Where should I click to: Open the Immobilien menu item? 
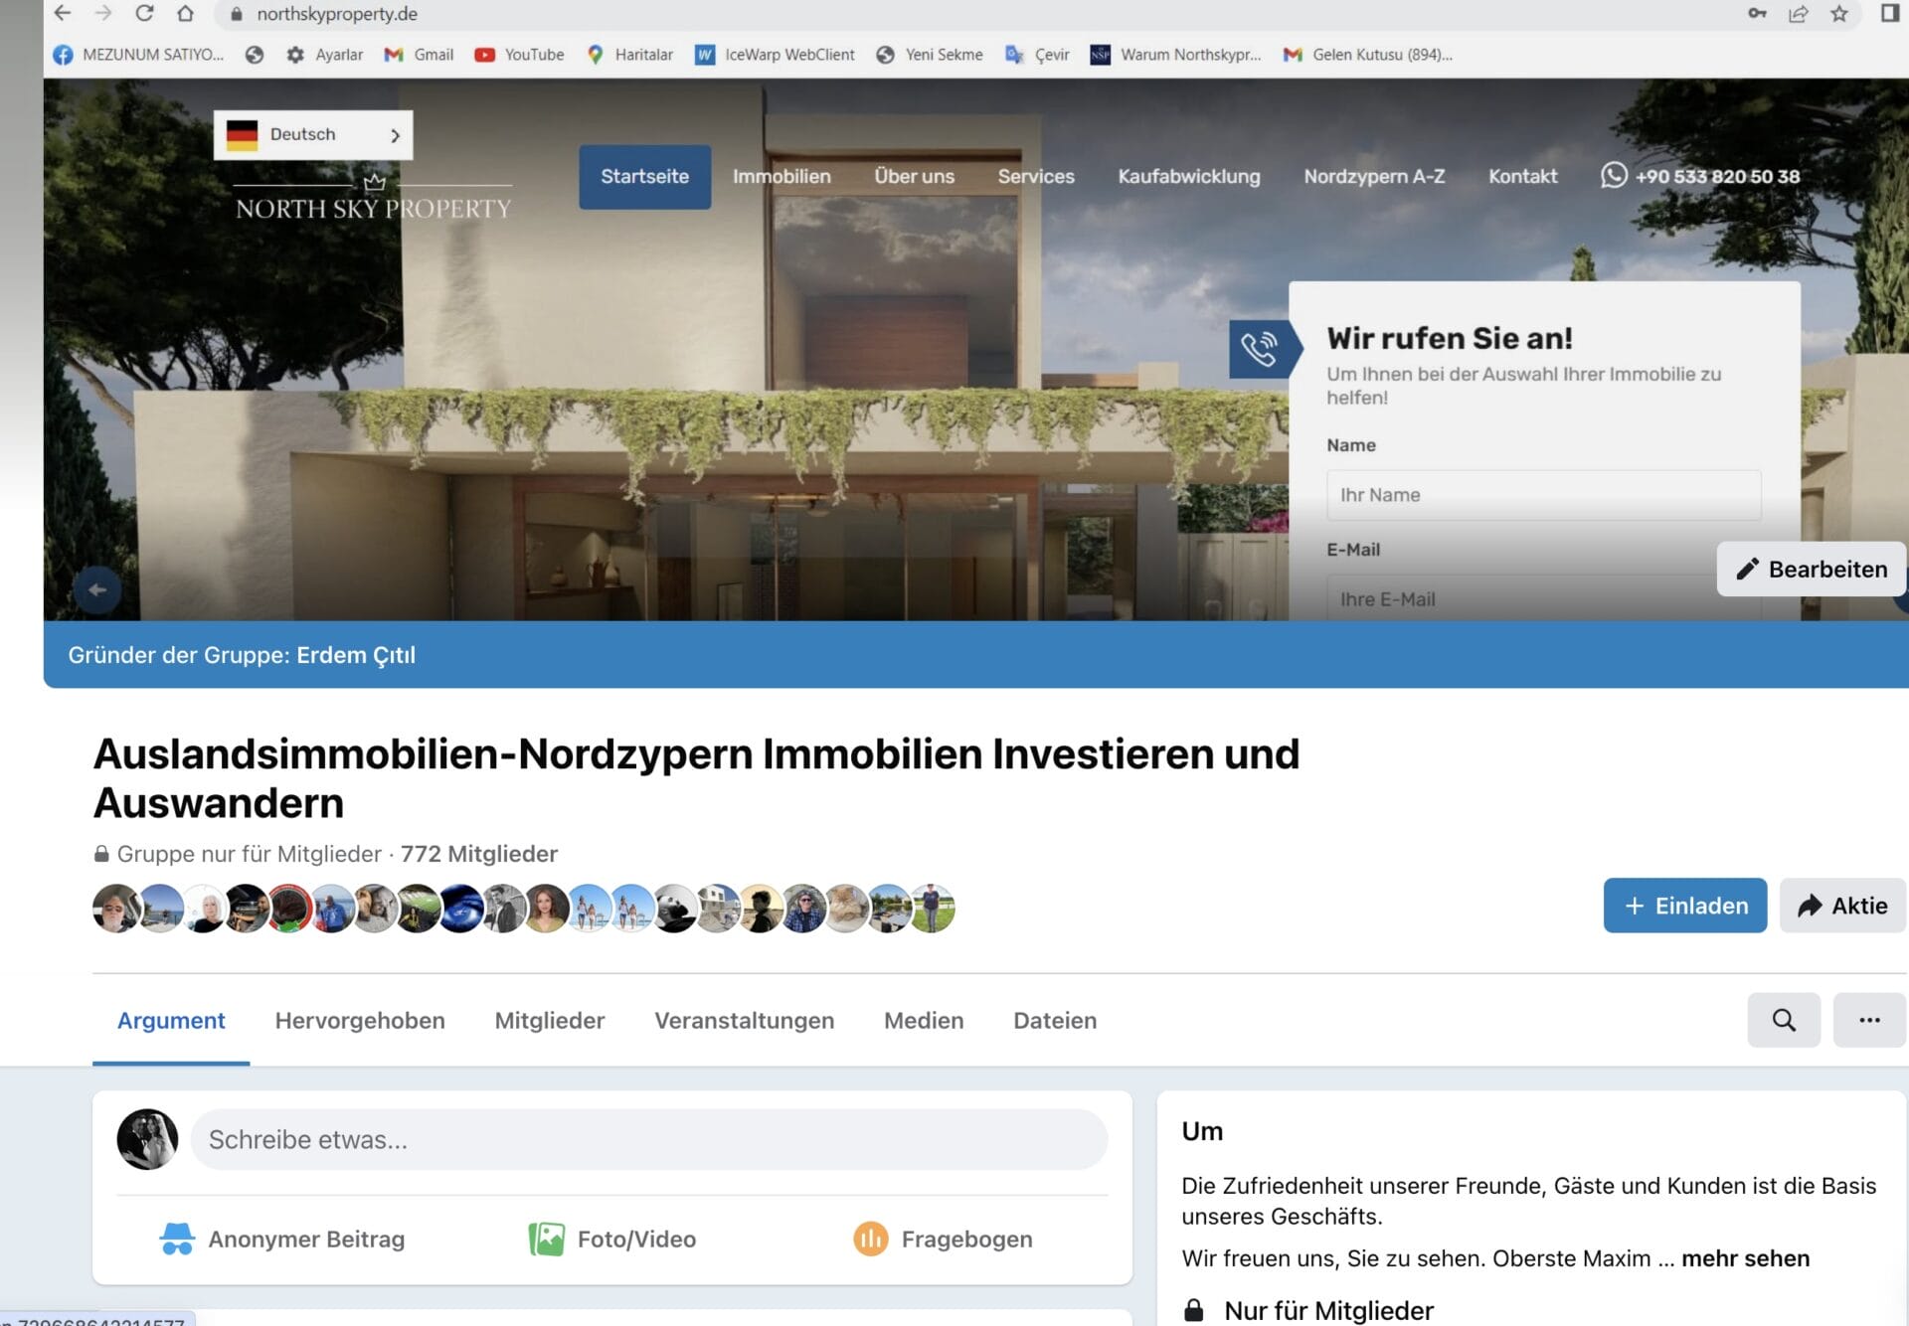click(x=781, y=177)
